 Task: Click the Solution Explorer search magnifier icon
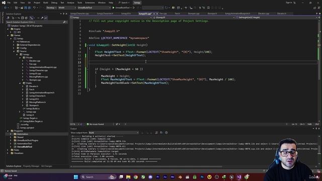click(64, 22)
